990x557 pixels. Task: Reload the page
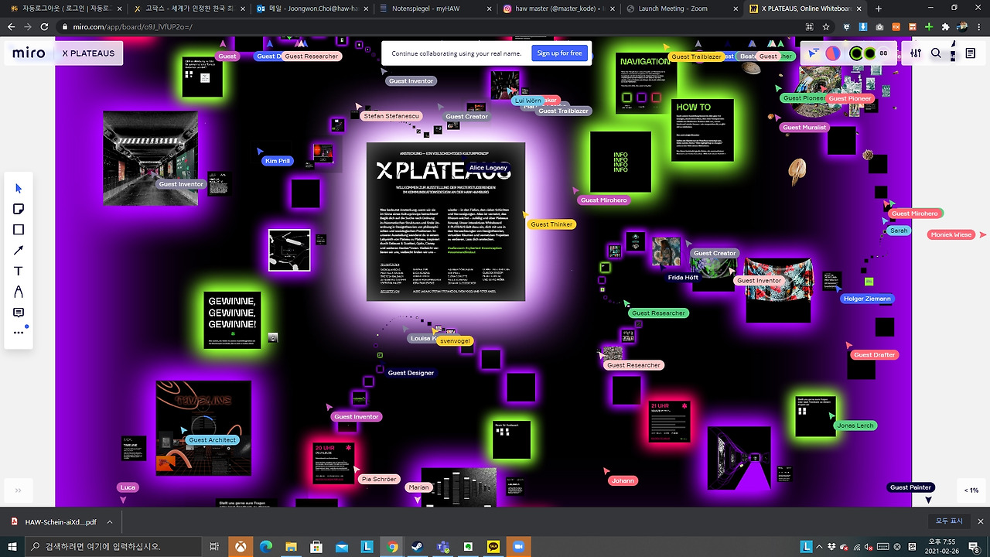pyautogui.click(x=45, y=26)
